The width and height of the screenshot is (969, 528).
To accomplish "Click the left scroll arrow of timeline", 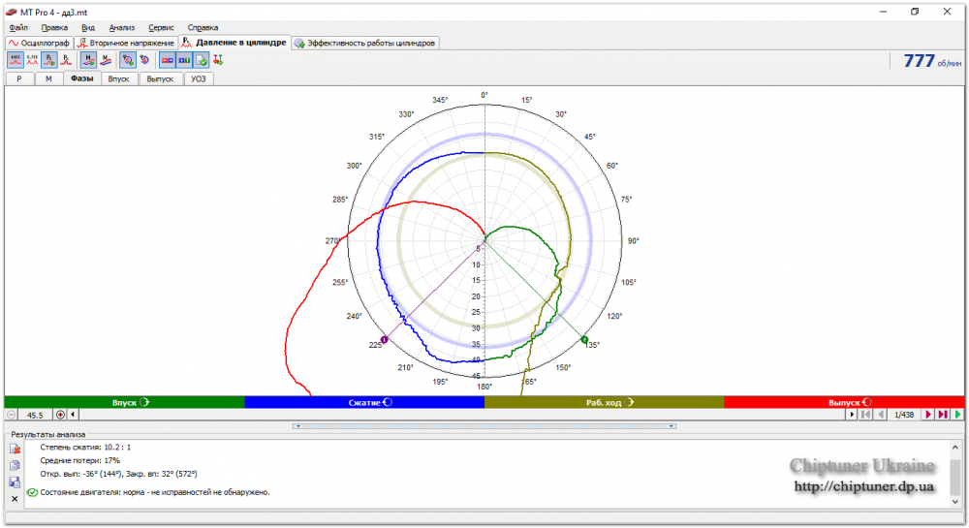I will [x=73, y=415].
